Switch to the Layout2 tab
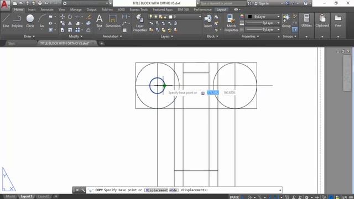354x199 pixels. pyautogui.click(x=43, y=197)
